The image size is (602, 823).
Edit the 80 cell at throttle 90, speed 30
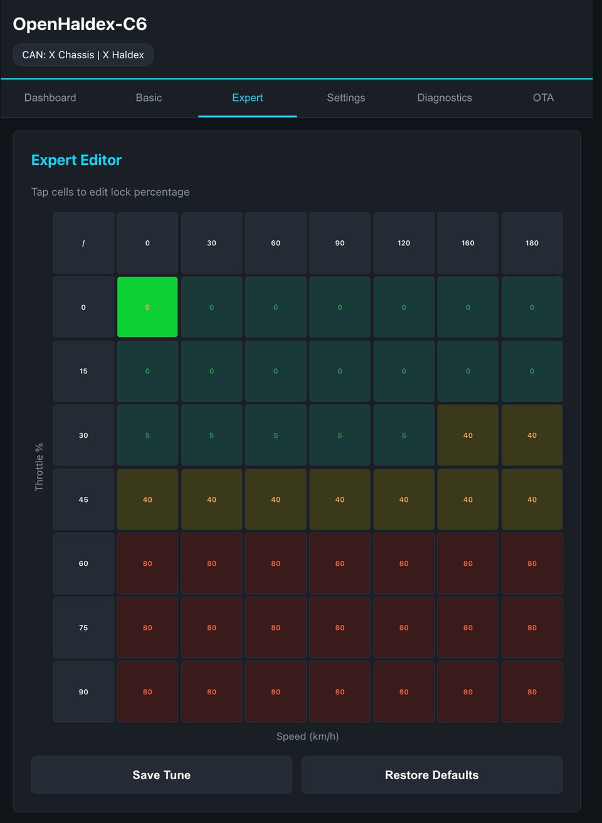tap(211, 691)
